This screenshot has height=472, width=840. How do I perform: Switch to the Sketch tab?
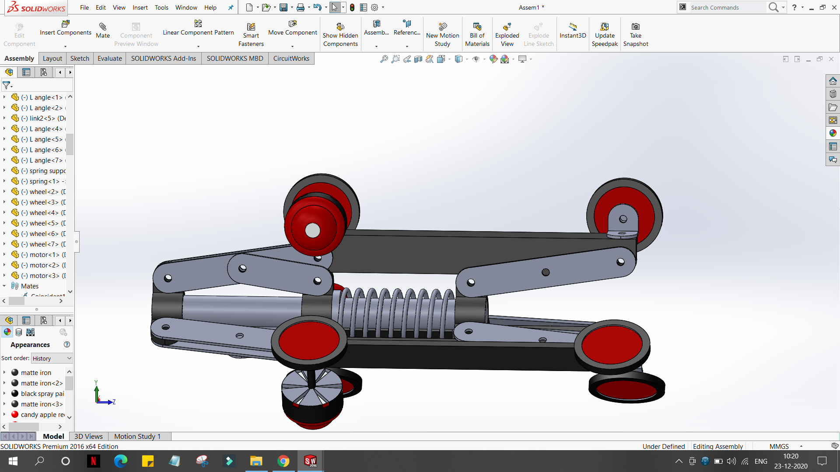click(x=80, y=59)
